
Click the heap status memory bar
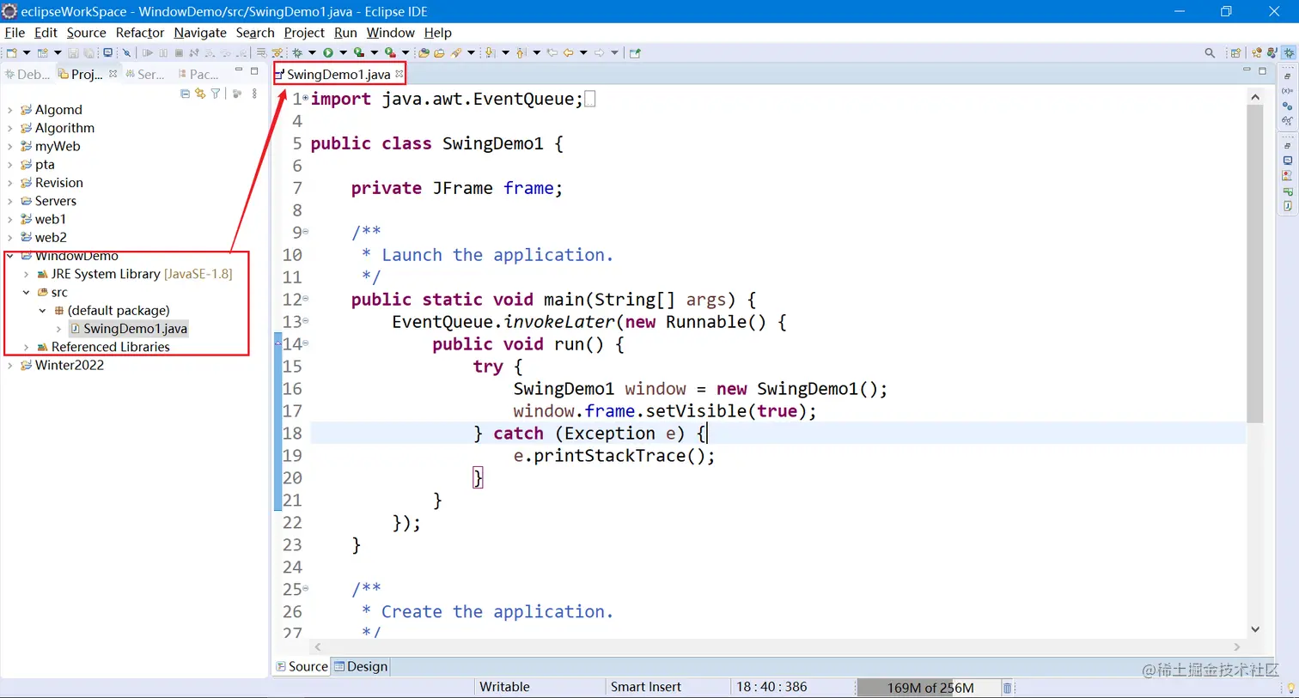click(930, 688)
